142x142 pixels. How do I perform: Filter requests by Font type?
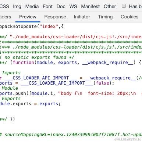(47, 6)
